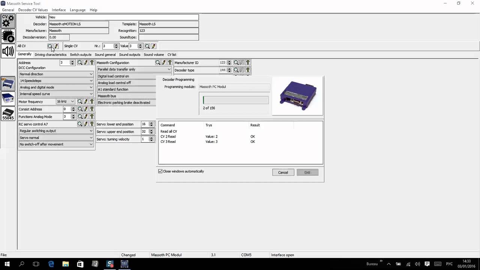Viewport: 480px width, 270px height.
Task: Open the 14 Speedsteps dropdown
Action: [x=56, y=81]
